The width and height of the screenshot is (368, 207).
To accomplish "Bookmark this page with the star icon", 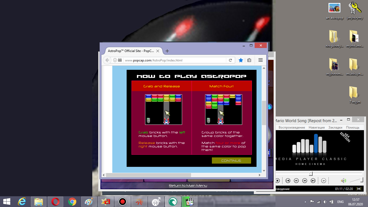I will pos(241,60).
